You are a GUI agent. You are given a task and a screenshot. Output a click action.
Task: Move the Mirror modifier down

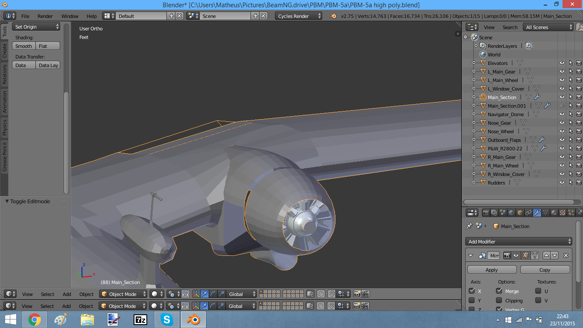tap(554, 255)
